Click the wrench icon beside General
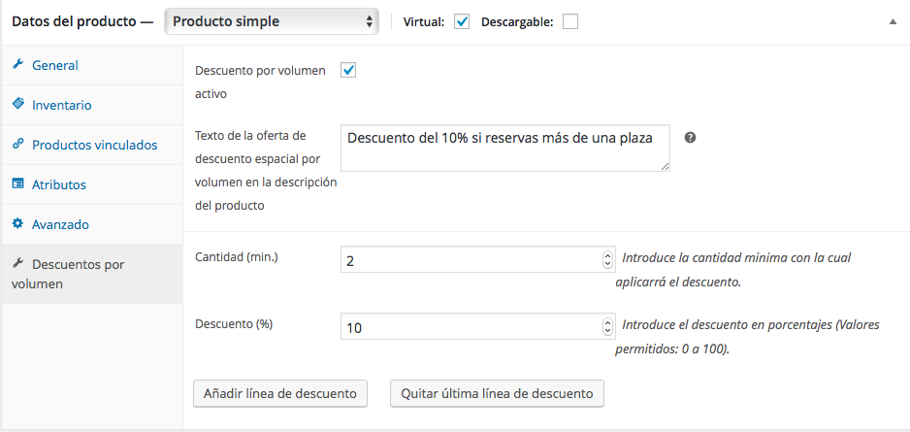Screen dimensions: 910x432 click(x=18, y=64)
